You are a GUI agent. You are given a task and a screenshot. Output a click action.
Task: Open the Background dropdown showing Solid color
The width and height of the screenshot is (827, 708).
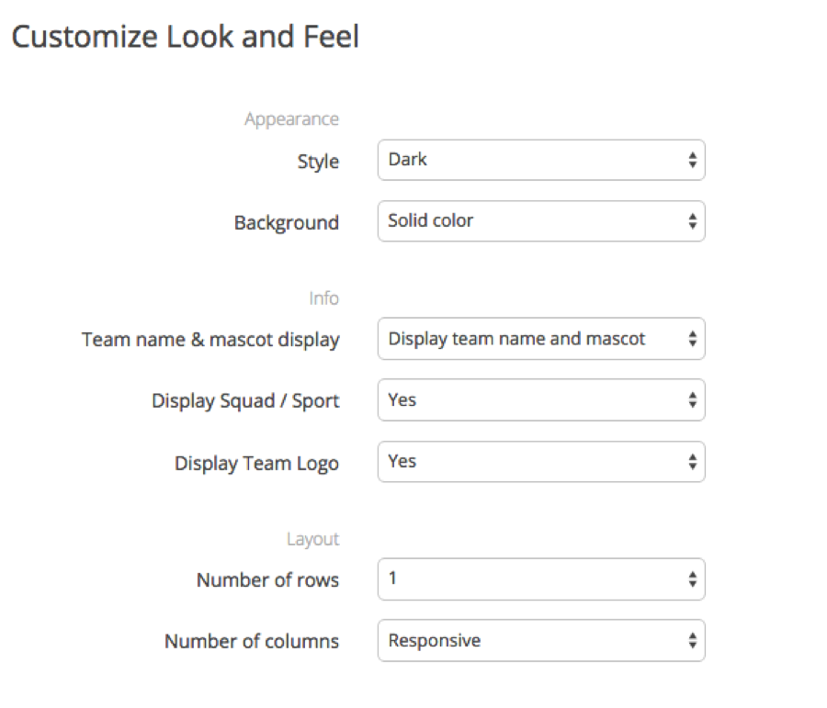pyautogui.click(x=541, y=221)
